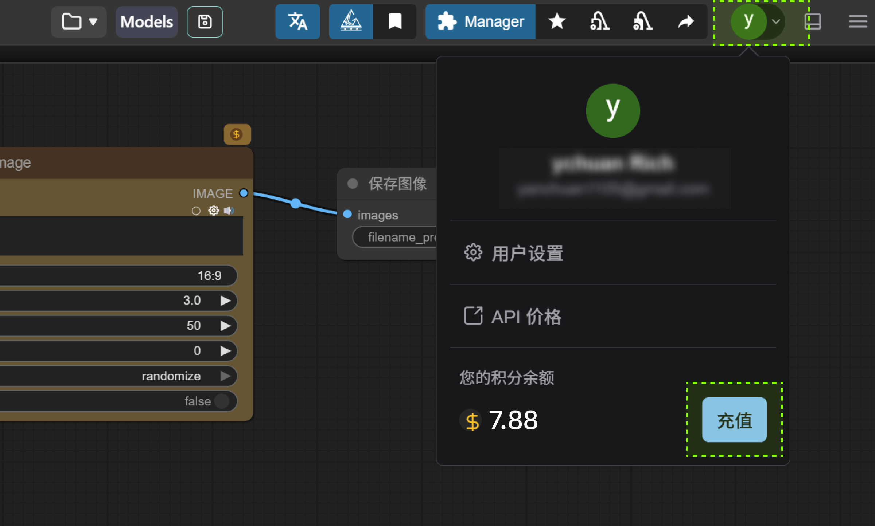This screenshot has width=875, height=526.
Task: Click the 充值 recharge button
Action: click(x=734, y=420)
